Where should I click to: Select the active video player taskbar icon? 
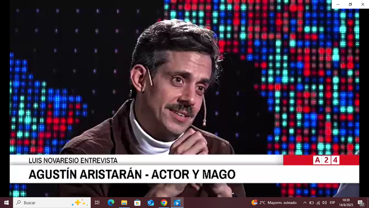point(177,202)
